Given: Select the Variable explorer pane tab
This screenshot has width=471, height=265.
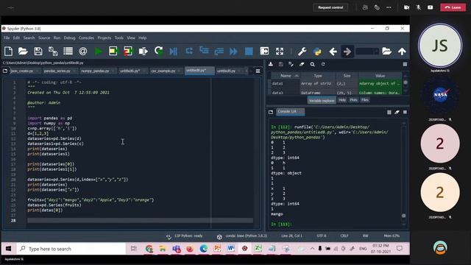Looking at the screenshot, I should pyautogui.click(x=322, y=101).
